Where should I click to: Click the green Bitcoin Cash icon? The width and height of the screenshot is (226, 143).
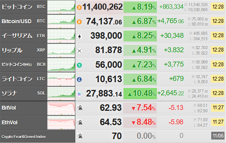click(79, 65)
